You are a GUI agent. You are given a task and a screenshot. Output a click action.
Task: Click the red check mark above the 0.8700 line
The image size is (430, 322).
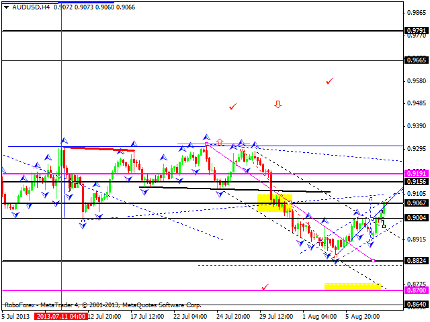[265, 287]
